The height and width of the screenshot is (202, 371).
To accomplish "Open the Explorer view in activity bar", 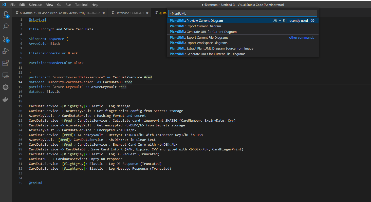I will click(x=6, y=14).
